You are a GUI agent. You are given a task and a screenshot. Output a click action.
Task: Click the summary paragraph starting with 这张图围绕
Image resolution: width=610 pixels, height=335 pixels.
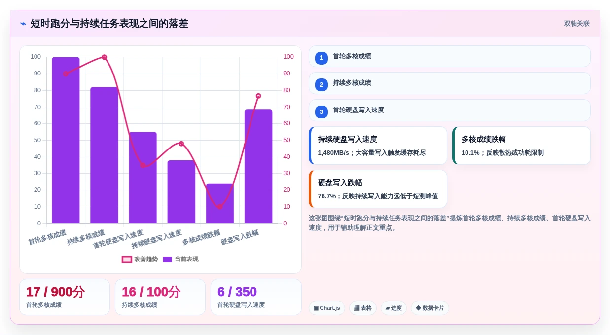click(449, 223)
